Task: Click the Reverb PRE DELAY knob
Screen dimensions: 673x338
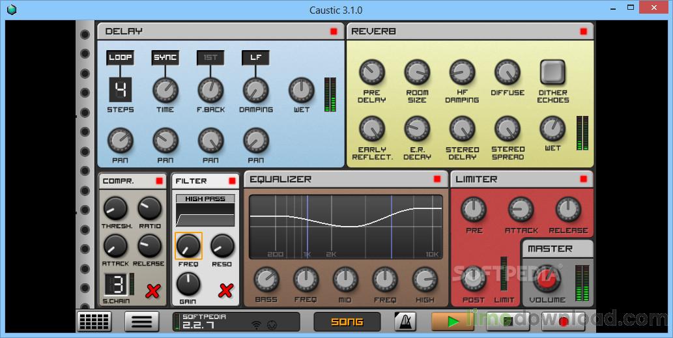Action: (372, 72)
